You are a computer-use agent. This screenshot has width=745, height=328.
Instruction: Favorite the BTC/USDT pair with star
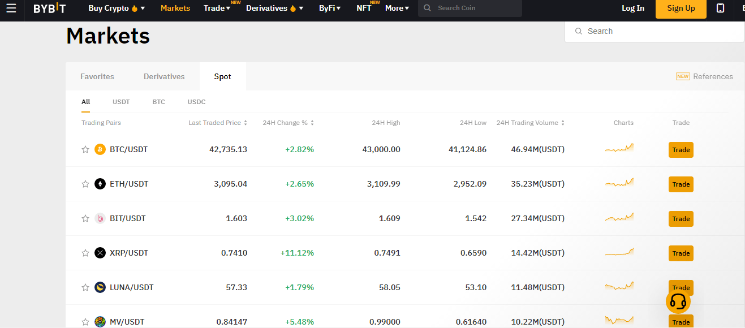tap(85, 149)
